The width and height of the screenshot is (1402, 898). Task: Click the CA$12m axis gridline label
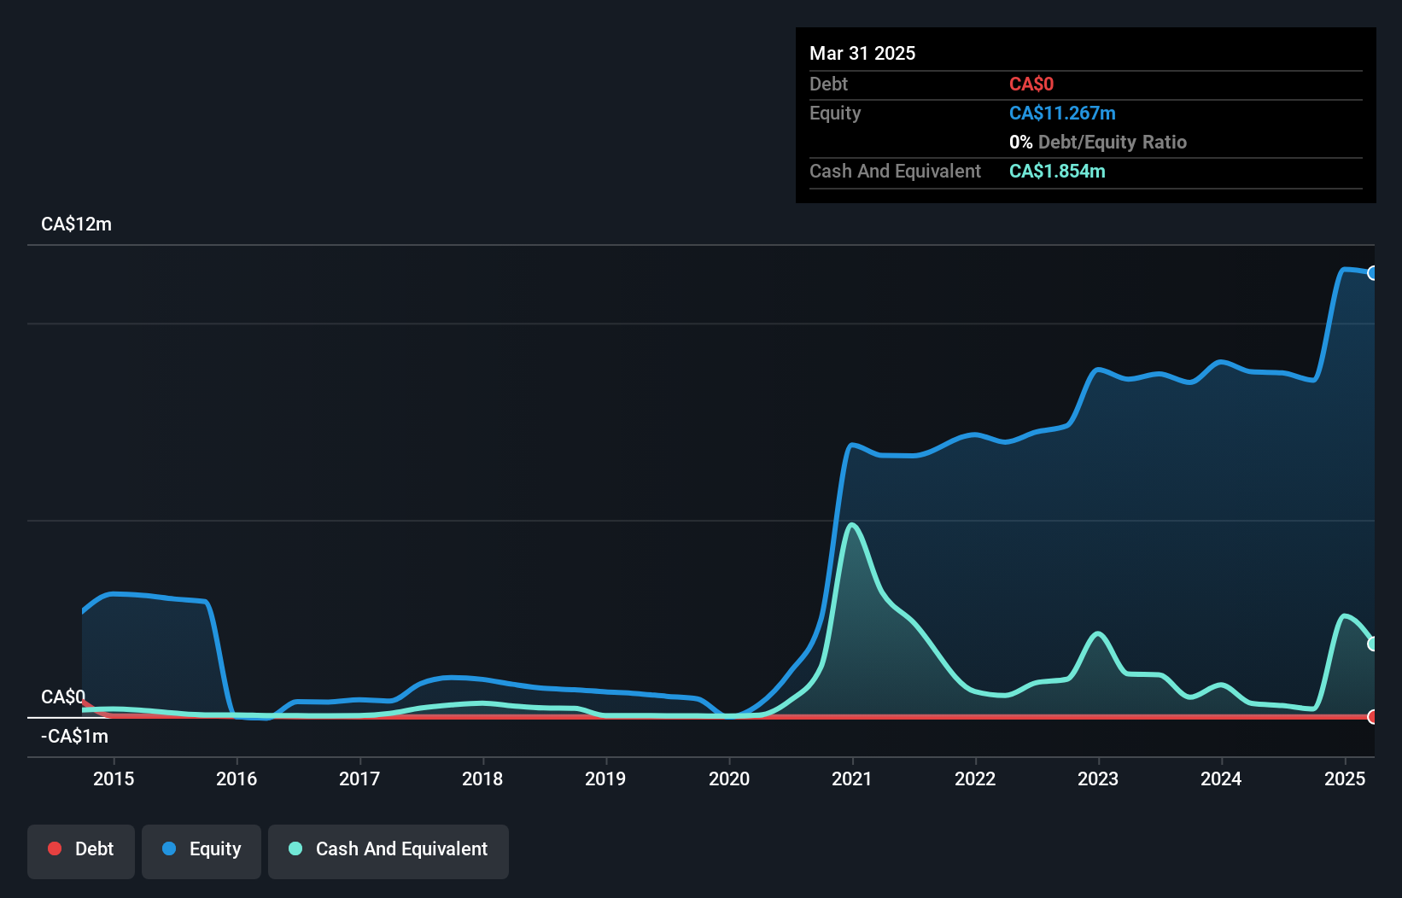click(76, 224)
